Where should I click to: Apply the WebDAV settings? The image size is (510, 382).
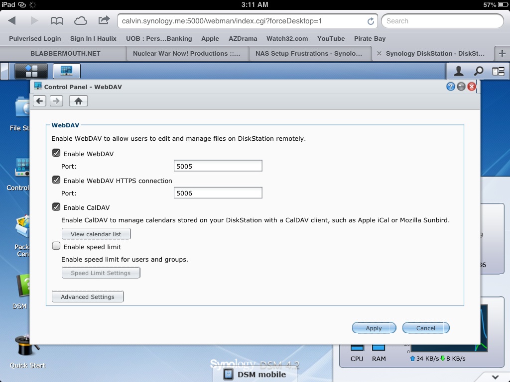coord(374,328)
